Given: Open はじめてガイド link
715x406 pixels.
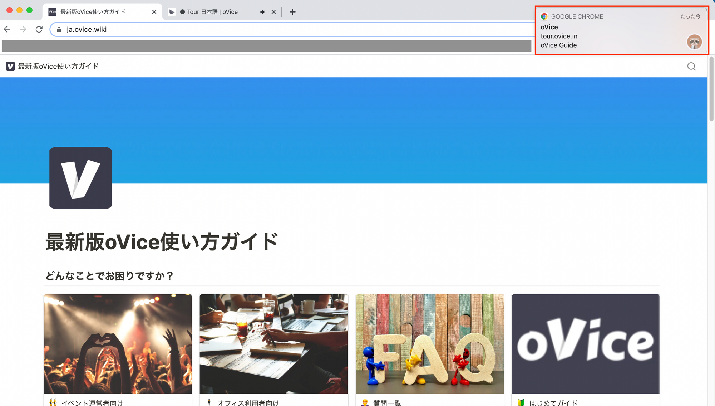Looking at the screenshot, I should tap(553, 402).
